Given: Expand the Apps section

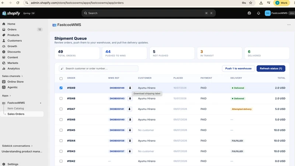Looking at the screenshot, I should click(x=6, y=96).
